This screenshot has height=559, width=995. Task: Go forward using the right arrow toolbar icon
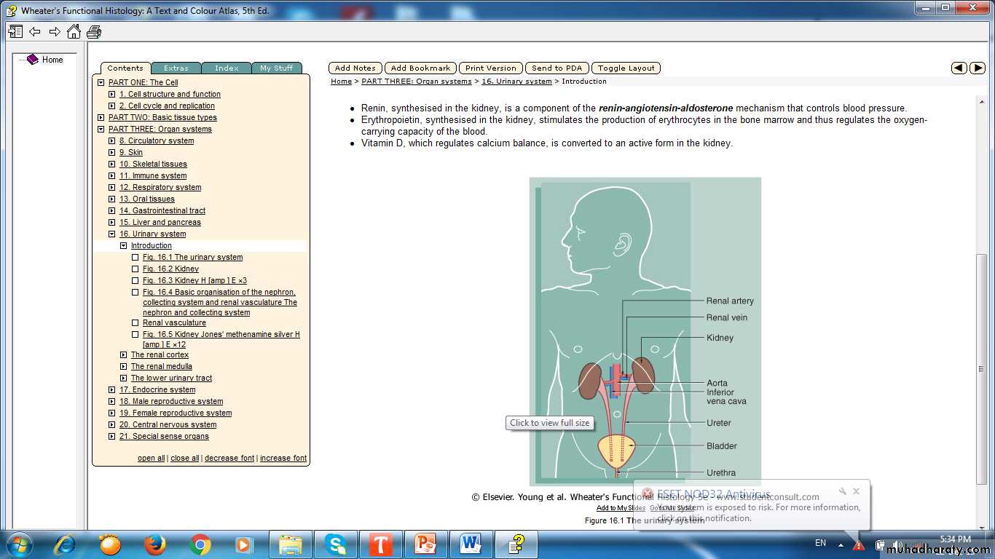[x=55, y=31]
